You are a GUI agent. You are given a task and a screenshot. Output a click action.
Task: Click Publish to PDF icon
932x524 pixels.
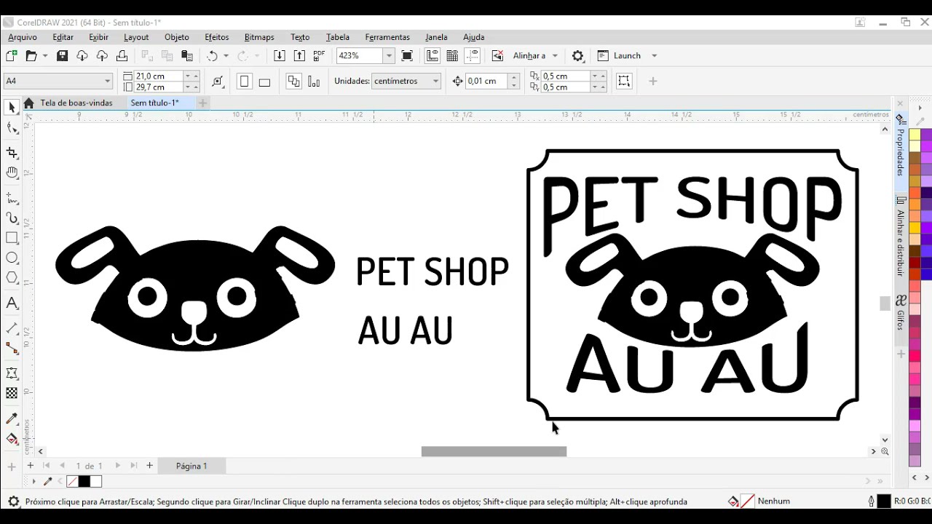(319, 55)
